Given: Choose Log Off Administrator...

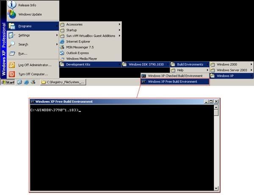Looking at the screenshot, I should [33, 65].
